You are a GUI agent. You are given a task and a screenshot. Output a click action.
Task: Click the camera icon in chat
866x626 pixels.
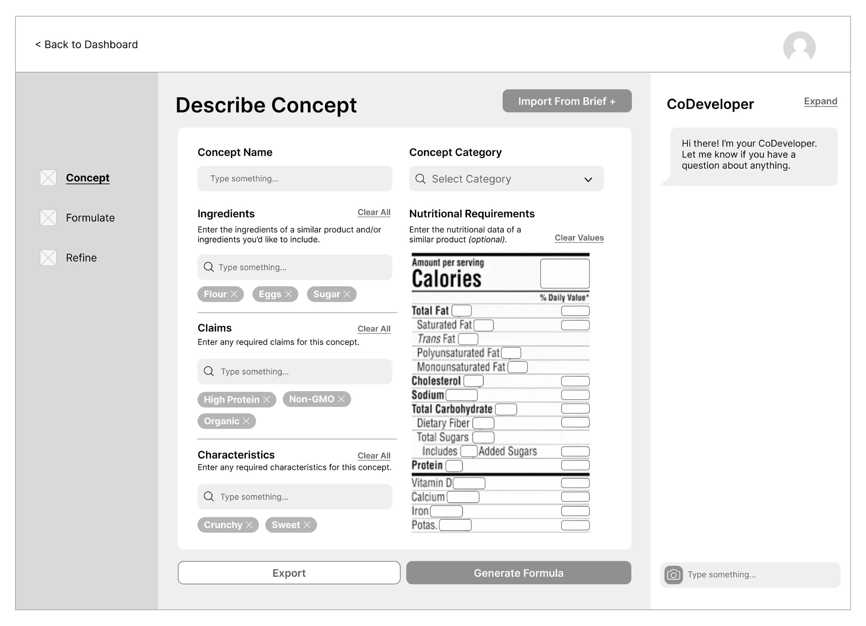[x=673, y=575]
